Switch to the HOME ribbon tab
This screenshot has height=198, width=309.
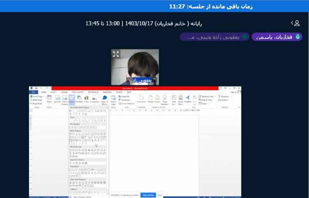click(43, 92)
